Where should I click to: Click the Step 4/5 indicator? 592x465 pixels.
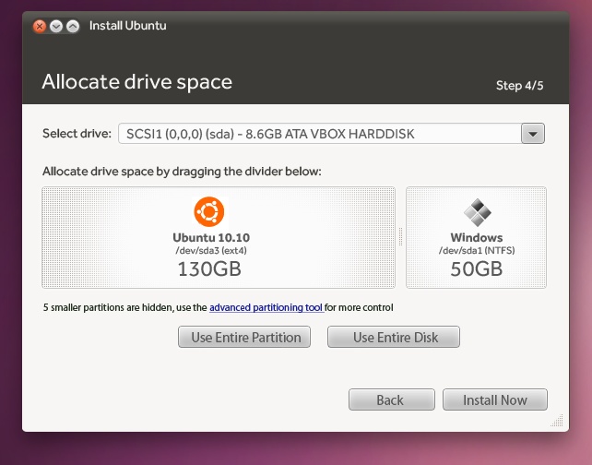[519, 86]
